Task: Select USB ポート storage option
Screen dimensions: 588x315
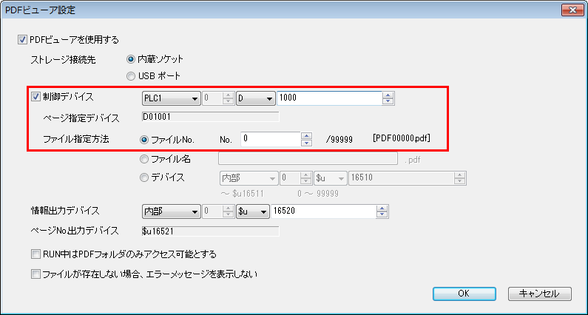Action: [131, 75]
